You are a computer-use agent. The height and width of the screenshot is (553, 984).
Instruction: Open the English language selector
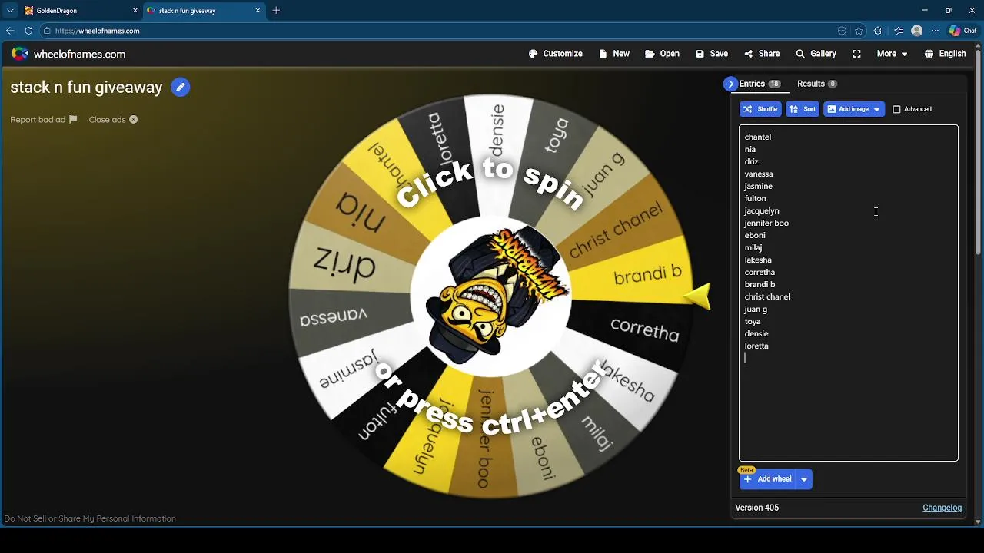click(x=945, y=54)
